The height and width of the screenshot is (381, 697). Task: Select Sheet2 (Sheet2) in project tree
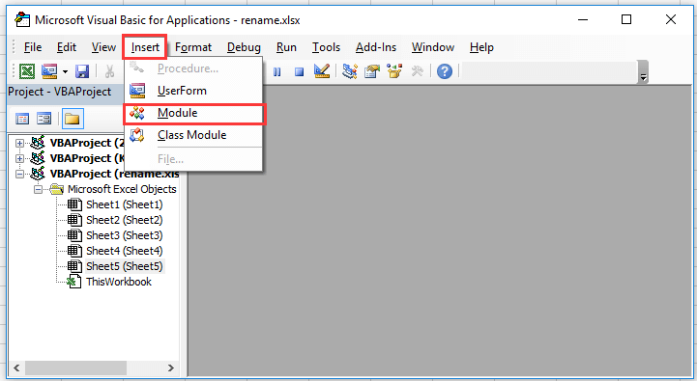click(x=125, y=221)
